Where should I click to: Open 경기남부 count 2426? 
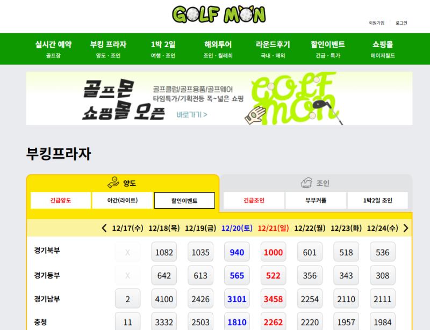tap(200, 299)
